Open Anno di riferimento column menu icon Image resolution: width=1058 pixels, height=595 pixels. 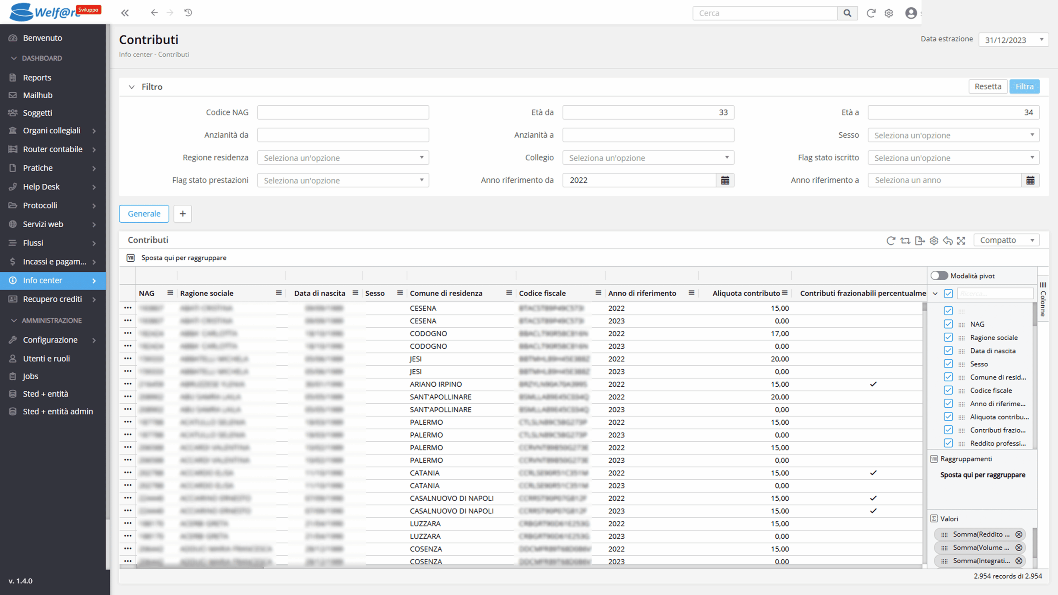(691, 293)
